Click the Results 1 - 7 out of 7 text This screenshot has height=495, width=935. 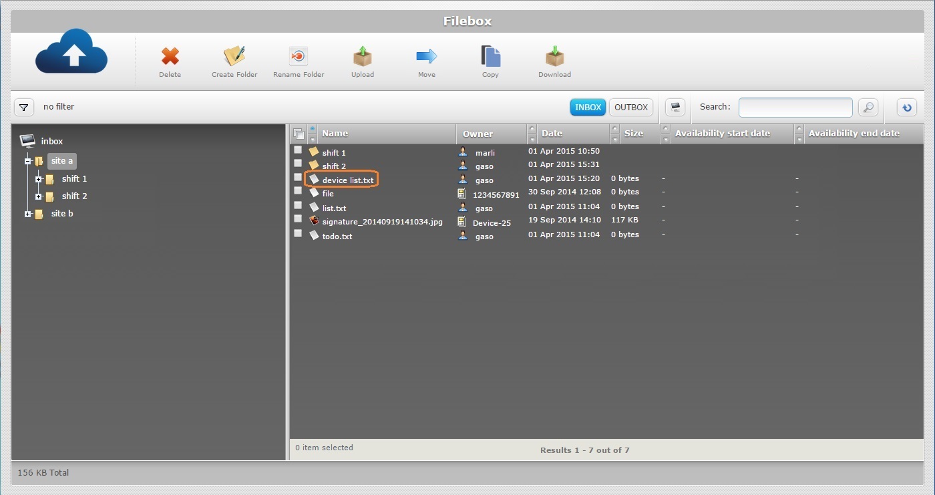click(x=585, y=450)
